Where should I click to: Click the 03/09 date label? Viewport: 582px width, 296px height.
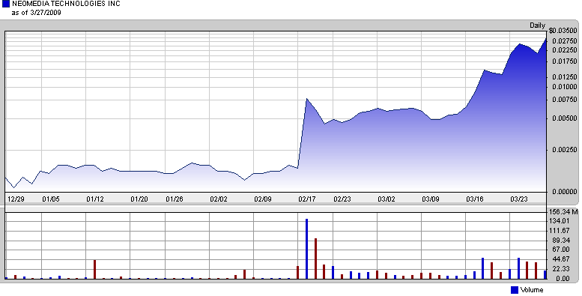pyautogui.click(x=431, y=199)
